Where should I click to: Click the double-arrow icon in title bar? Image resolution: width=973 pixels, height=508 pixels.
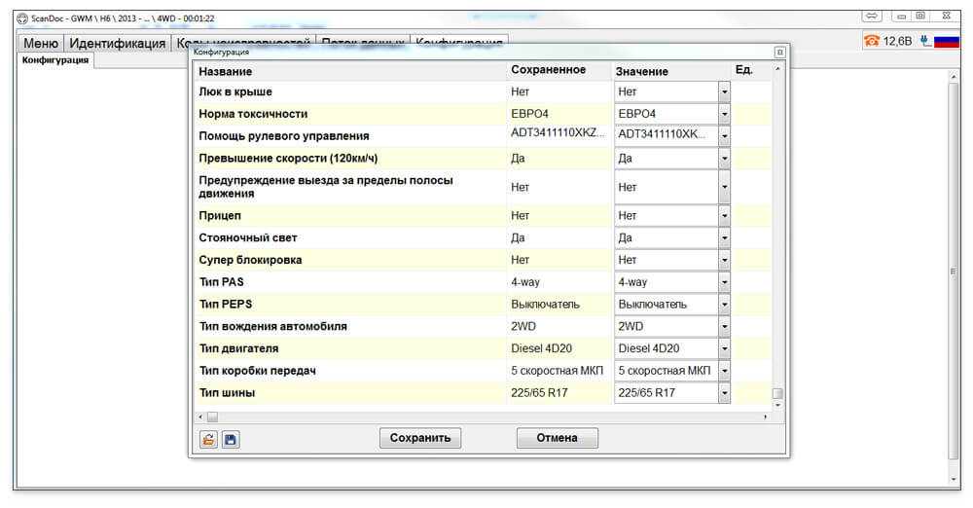pyautogui.click(x=872, y=16)
